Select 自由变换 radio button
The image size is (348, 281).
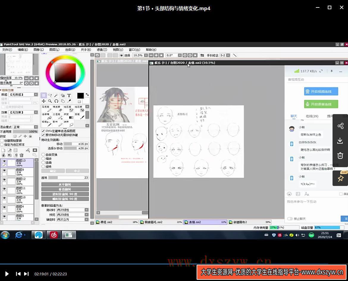(x=43, y=155)
